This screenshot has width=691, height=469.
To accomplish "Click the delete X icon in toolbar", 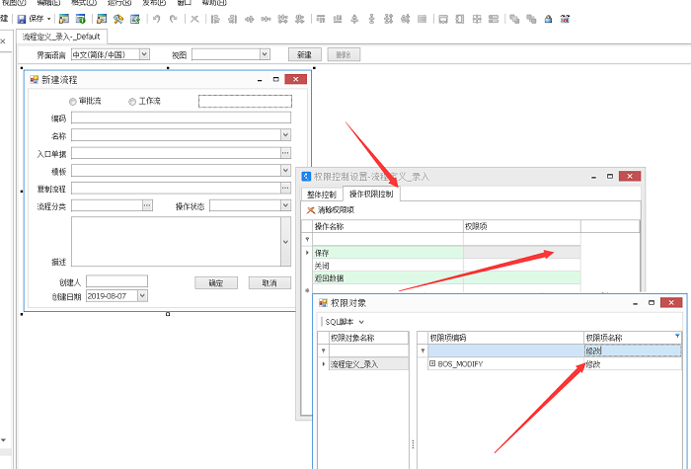I will 194,19.
